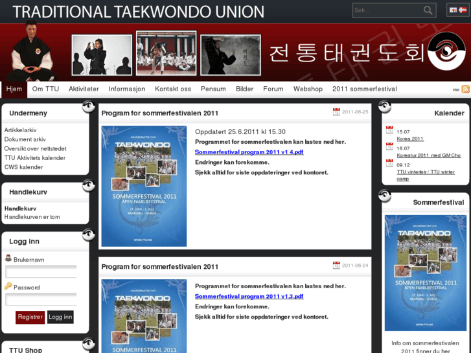Click the Traditional Taekwondo Union site title
471x353 pixels.
coord(138,12)
